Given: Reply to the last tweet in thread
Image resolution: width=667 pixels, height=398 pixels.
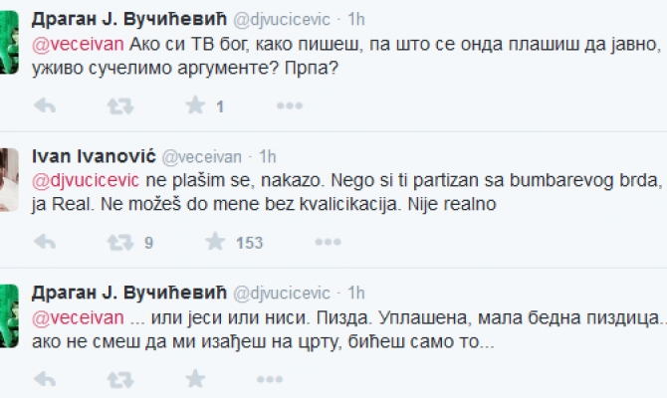Looking at the screenshot, I should (x=45, y=378).
